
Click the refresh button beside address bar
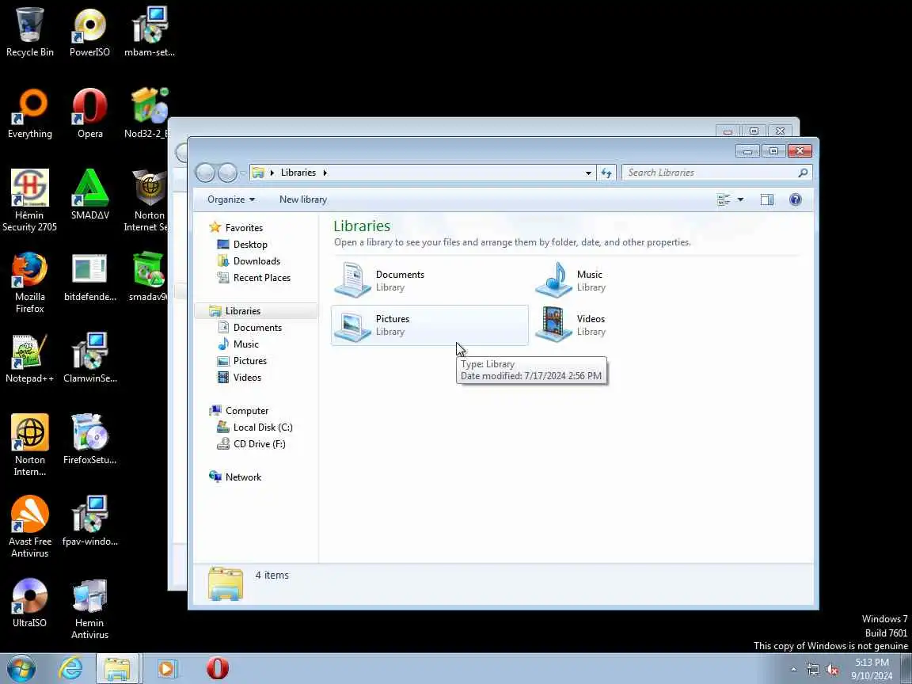[x=606, y=173]
